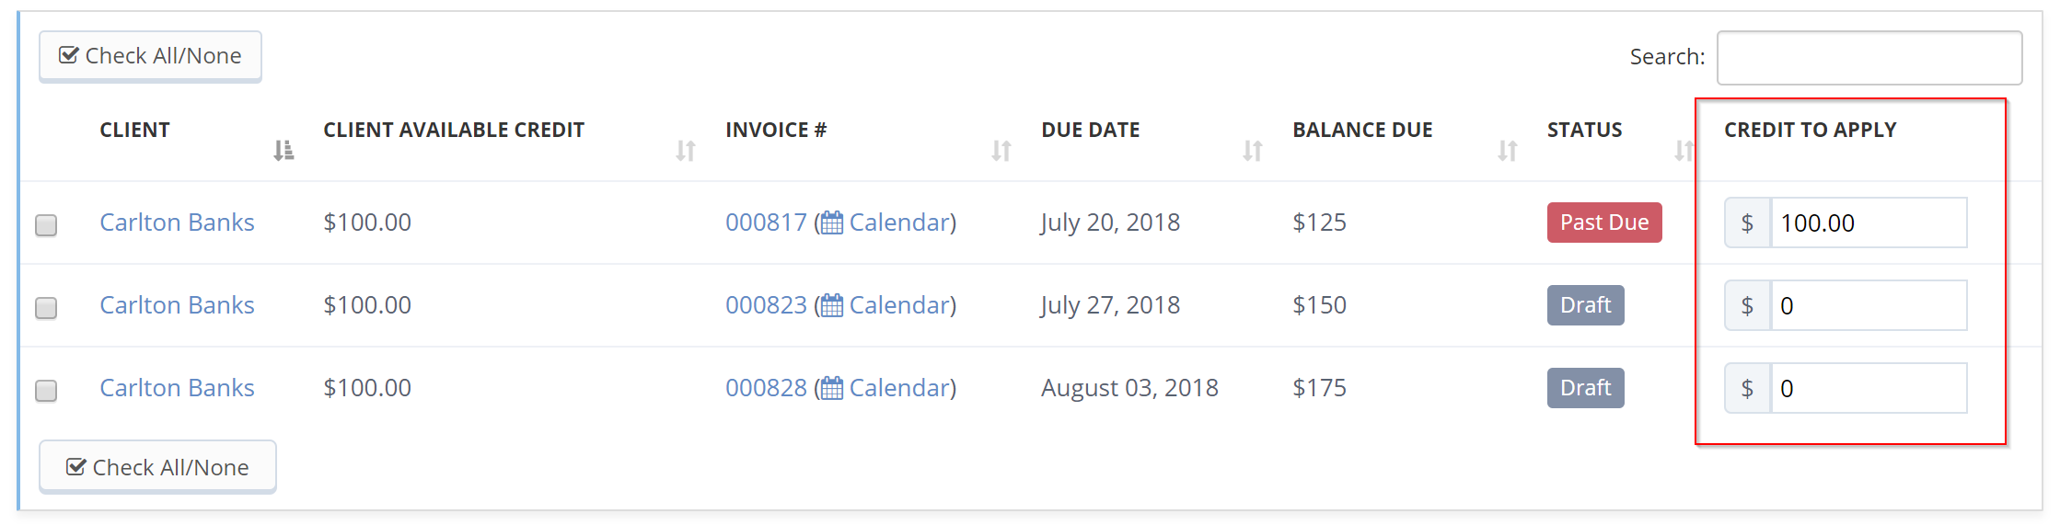Click the Past Due status badge

[1604, 223]
